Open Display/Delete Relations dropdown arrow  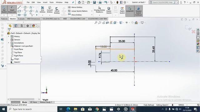(x=99, y=15)
